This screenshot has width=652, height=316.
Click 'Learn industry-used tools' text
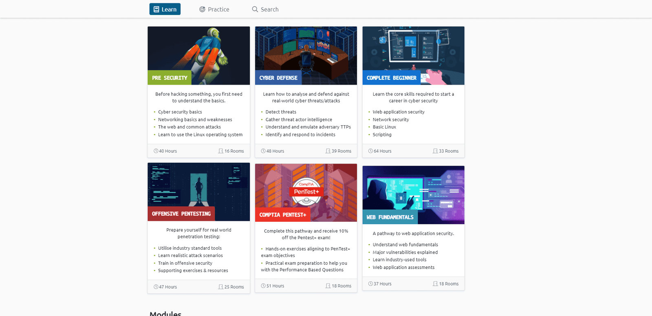(400, 260)
